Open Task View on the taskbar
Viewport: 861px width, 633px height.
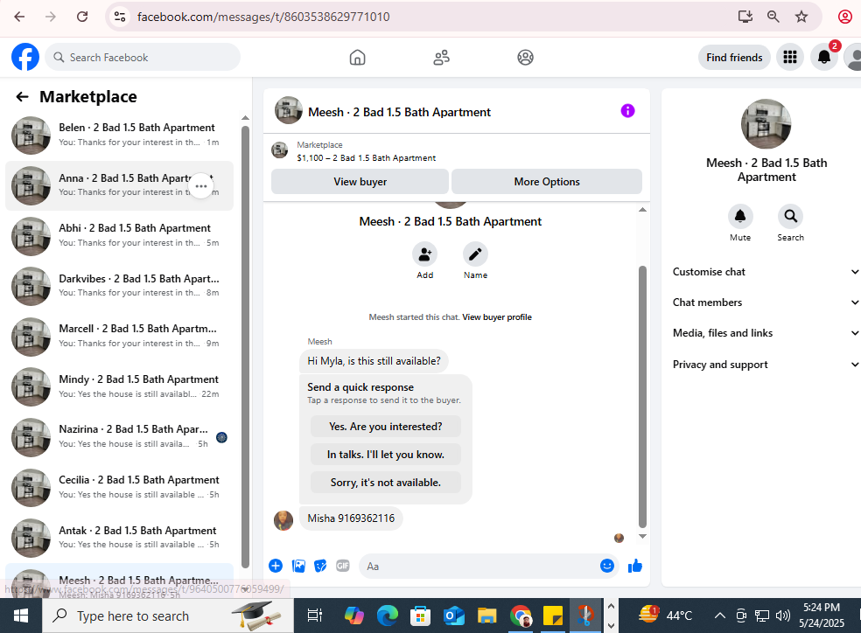[x=315, y=616]
